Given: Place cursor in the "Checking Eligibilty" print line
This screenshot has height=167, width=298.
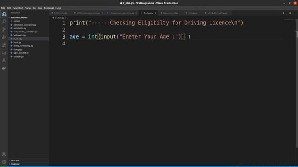Looking at the screenshot, I should (156, 23).
